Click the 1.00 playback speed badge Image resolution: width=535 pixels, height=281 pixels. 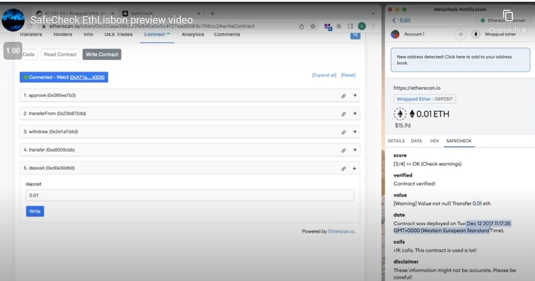click(13, 51)
